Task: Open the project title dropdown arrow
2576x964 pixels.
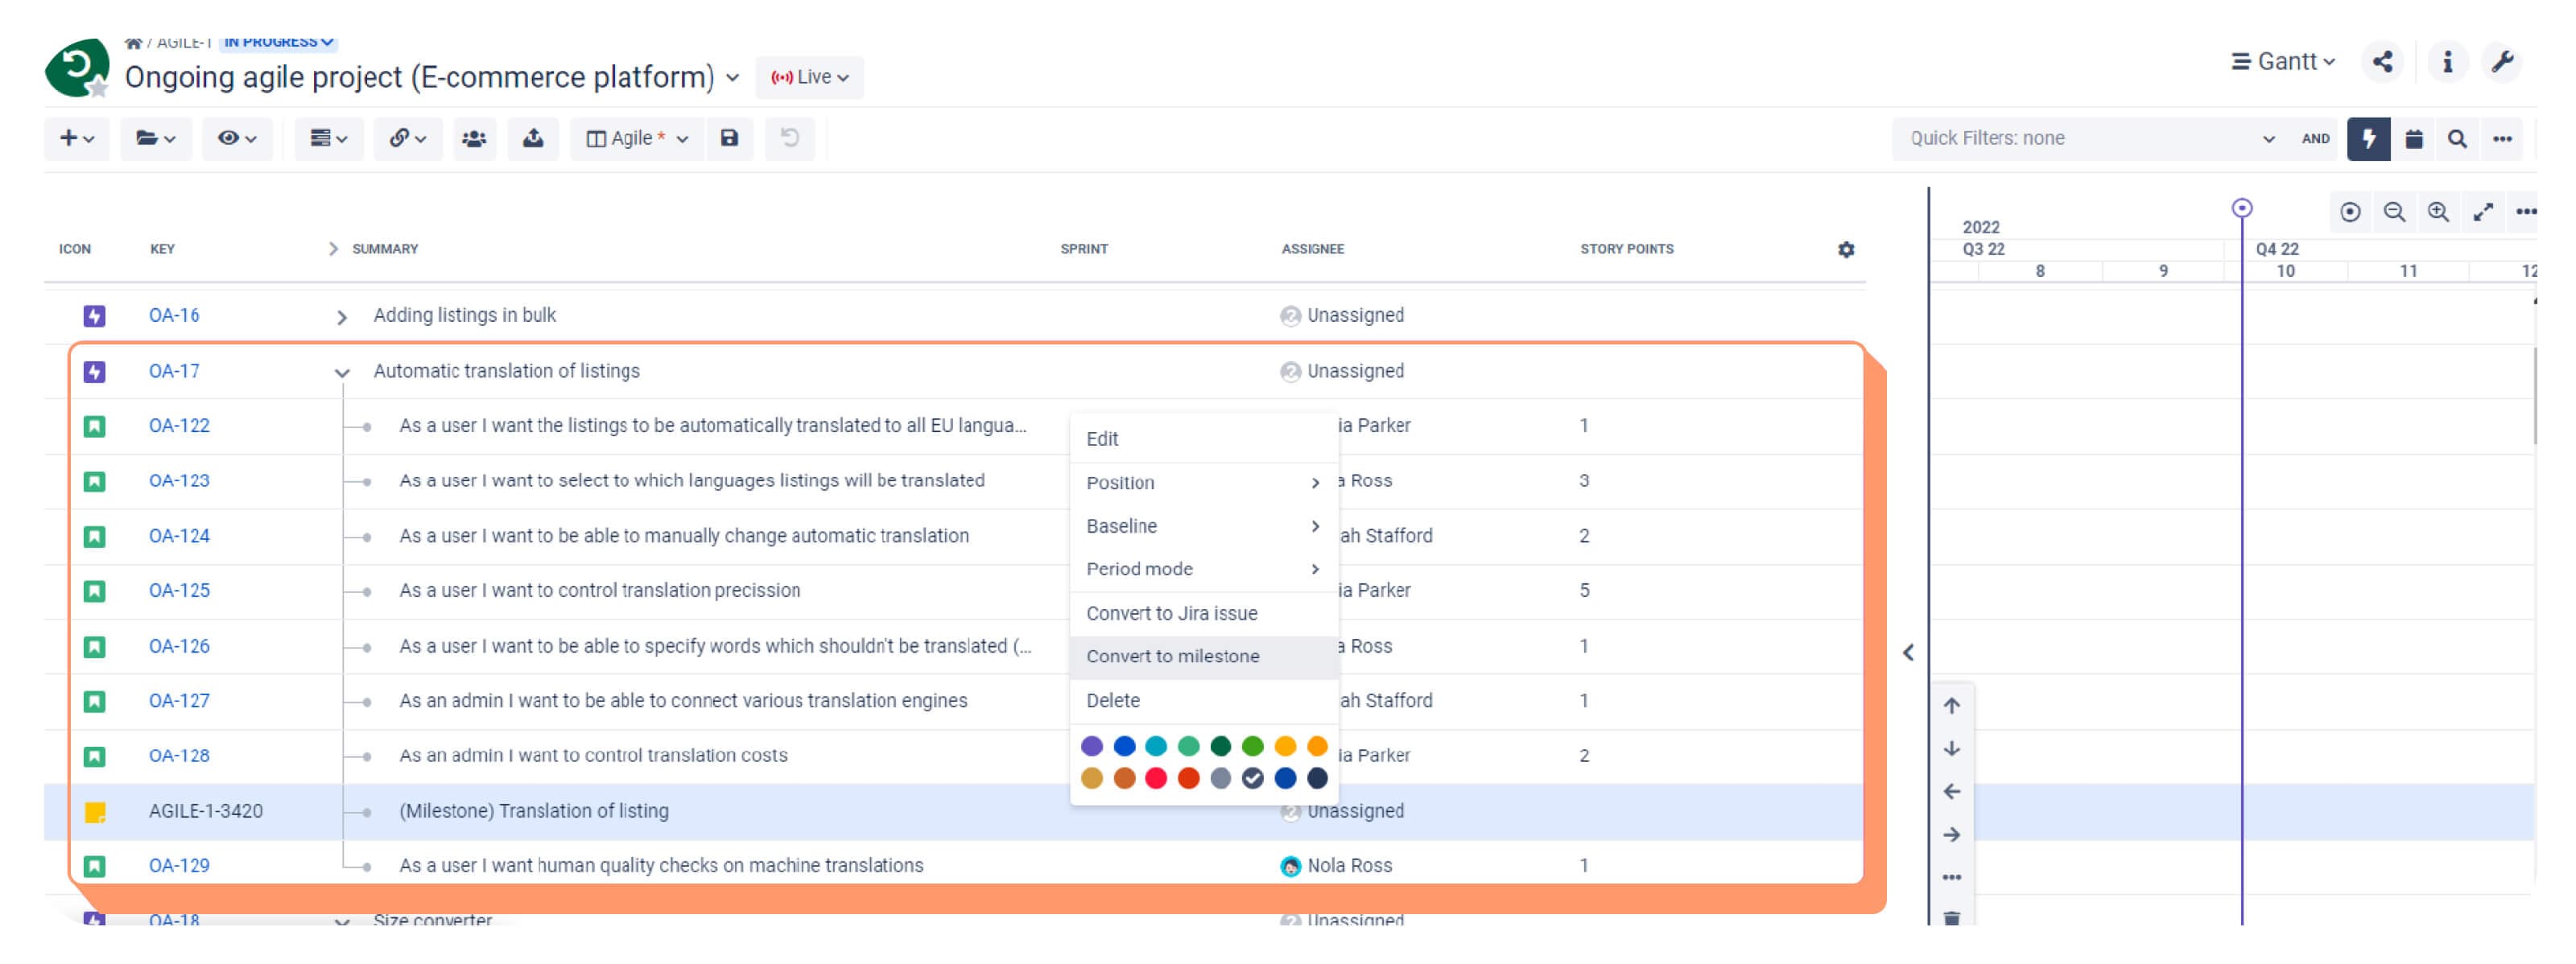Action: pyautogui.click(x=732, y=78)
